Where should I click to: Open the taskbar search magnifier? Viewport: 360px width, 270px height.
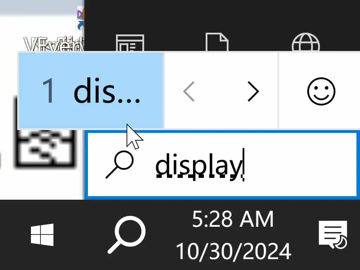pyautogui.click(x=127, y=234)
